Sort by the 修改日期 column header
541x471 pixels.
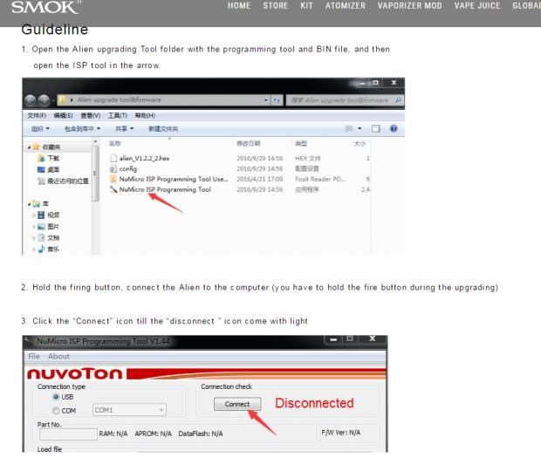click(x=249, y=143)
